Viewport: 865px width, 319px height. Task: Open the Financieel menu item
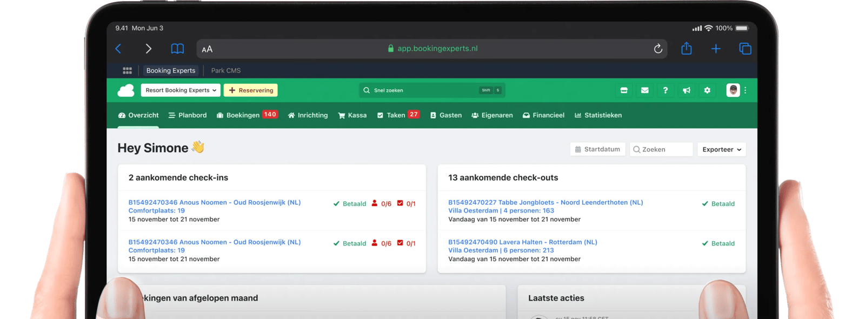(543, 115)
